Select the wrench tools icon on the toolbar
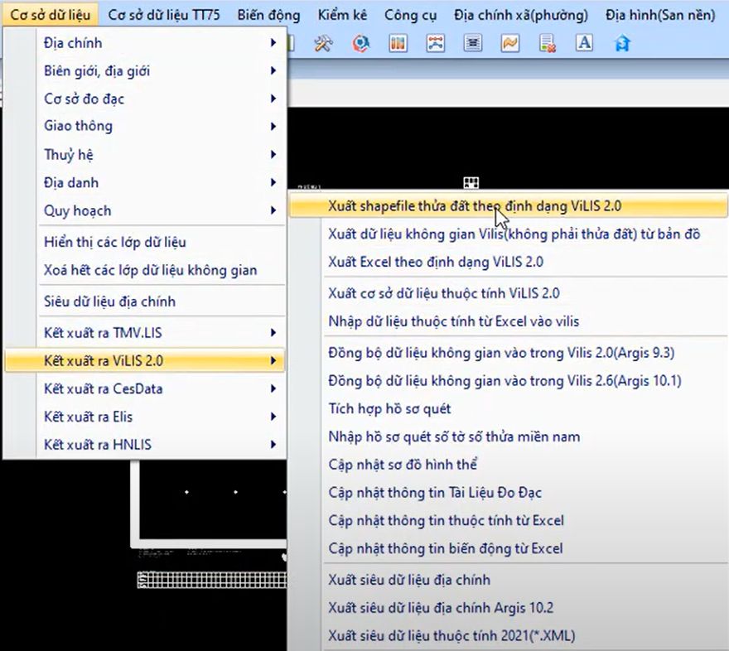Viewport: 729px width, 651px height. click(x=321, y=43)
